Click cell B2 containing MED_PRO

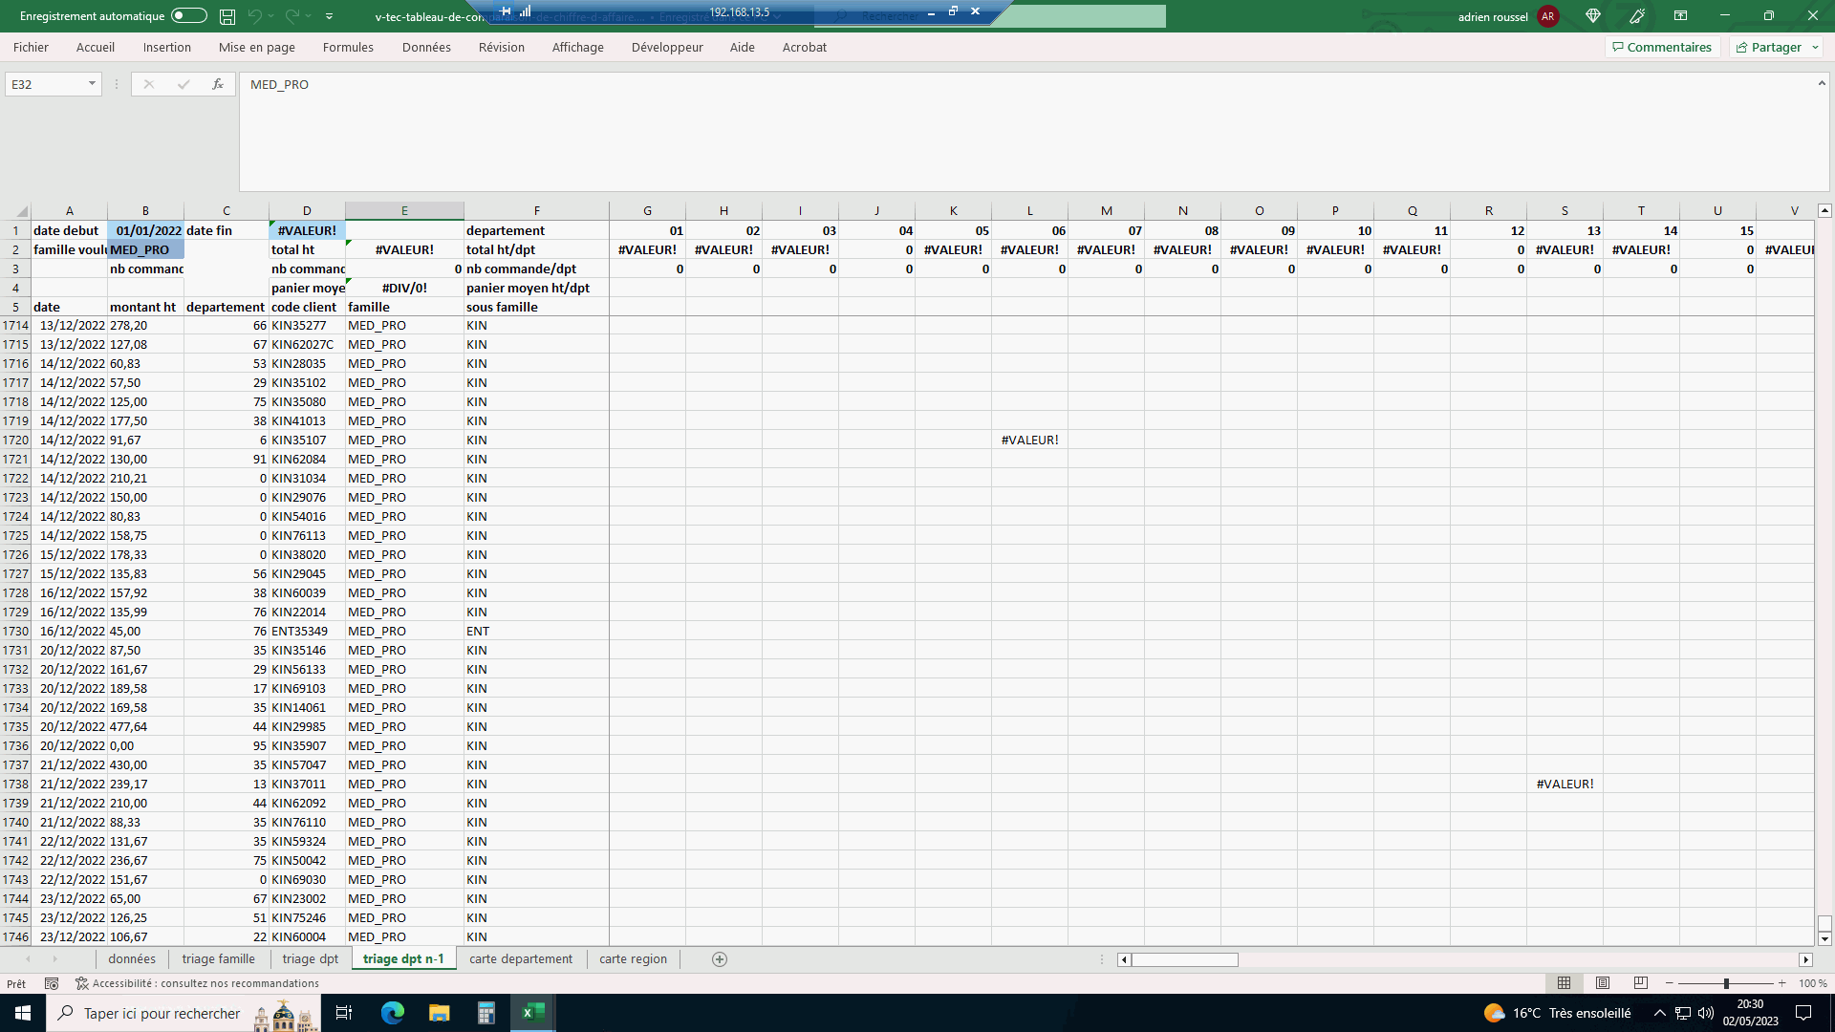pos(145,249)
